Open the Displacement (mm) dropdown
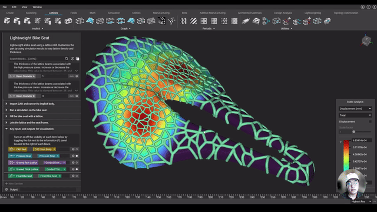The image size is (377, 212). [355, 108]
